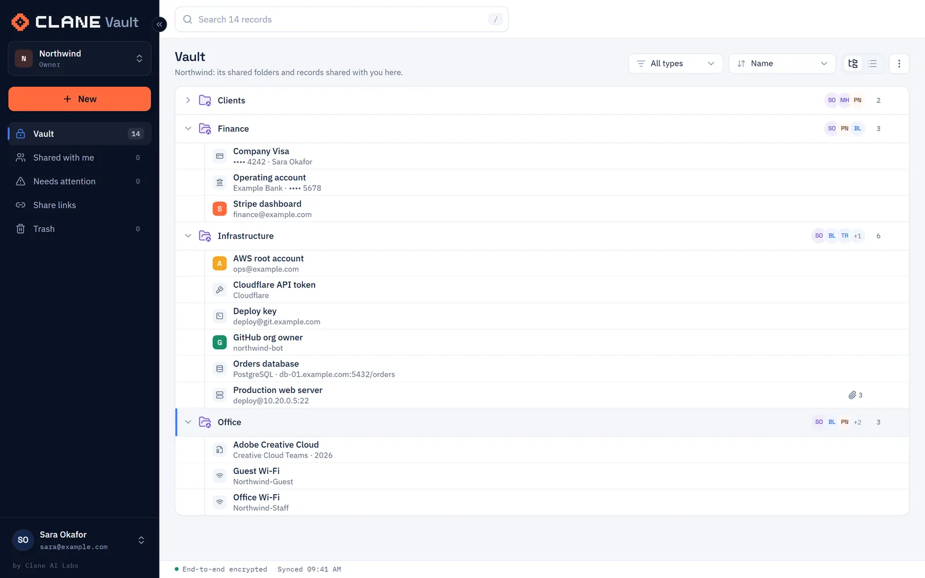This screenshot has width=925, height=578.
Task: Click the Finance folder member avatars
Action: (845, 128)
